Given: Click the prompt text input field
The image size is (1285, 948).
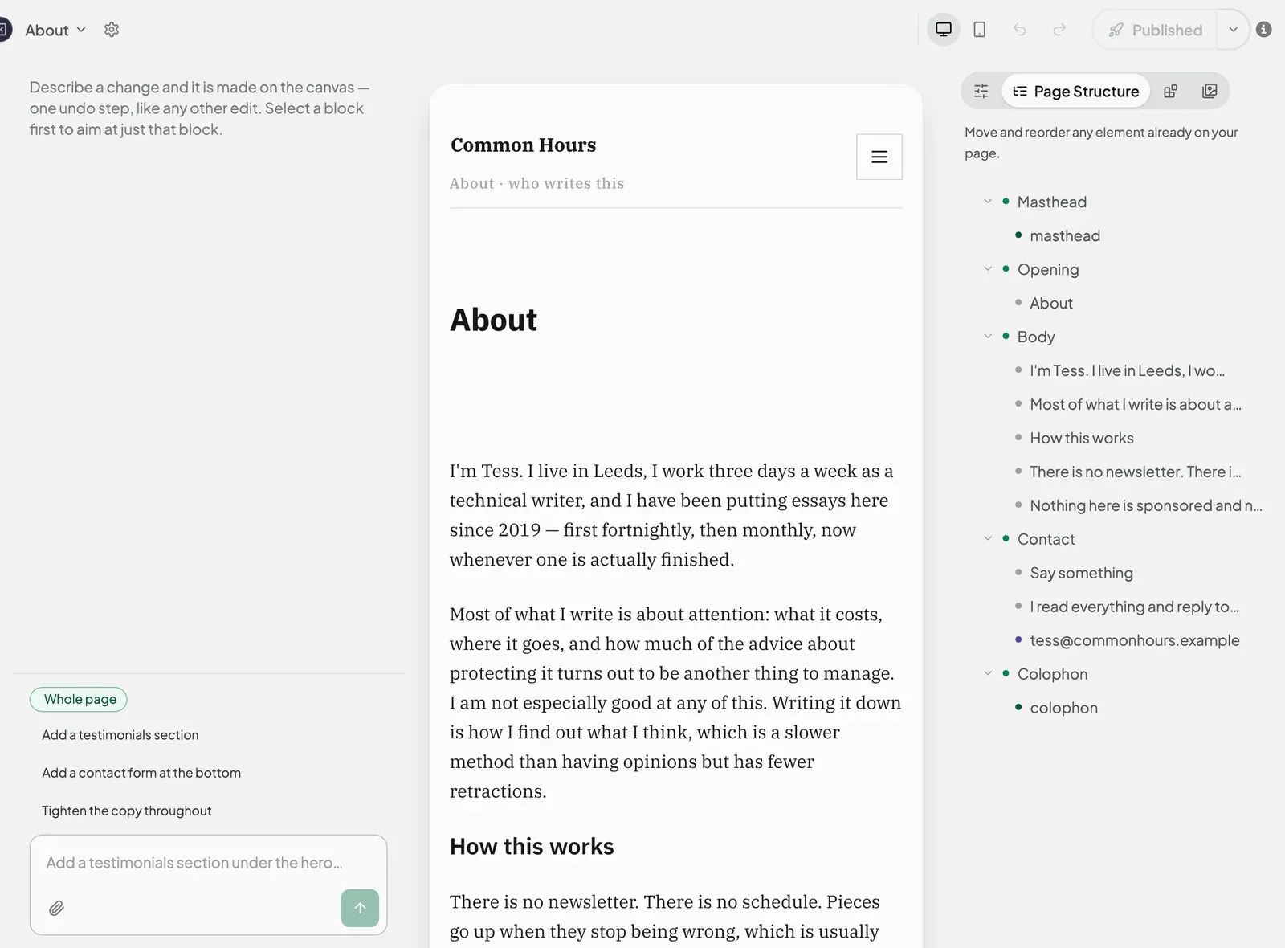Looking at the screenshot, I should (208, 864).
